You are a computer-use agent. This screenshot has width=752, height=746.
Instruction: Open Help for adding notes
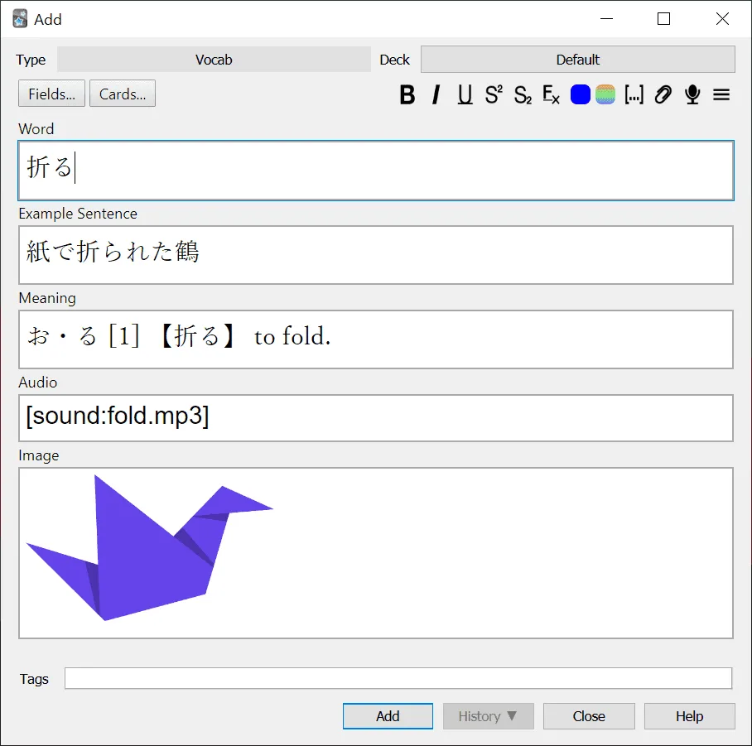click(x=689, y=716)
